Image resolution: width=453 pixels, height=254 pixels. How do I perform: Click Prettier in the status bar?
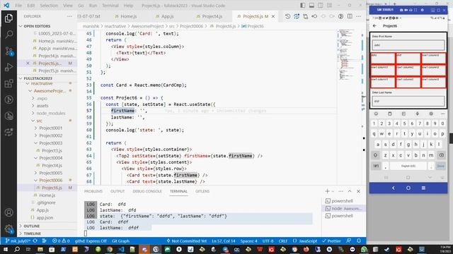[x=332, y=241]
